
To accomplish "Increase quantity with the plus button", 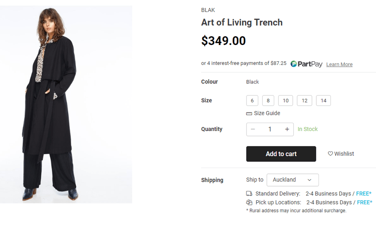I will point(287,129).
